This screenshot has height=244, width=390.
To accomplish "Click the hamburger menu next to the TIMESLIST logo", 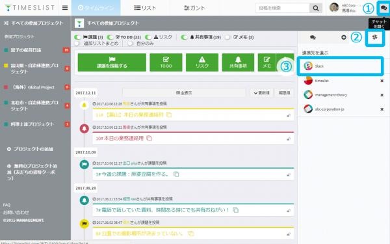I will tap(65, 8).
